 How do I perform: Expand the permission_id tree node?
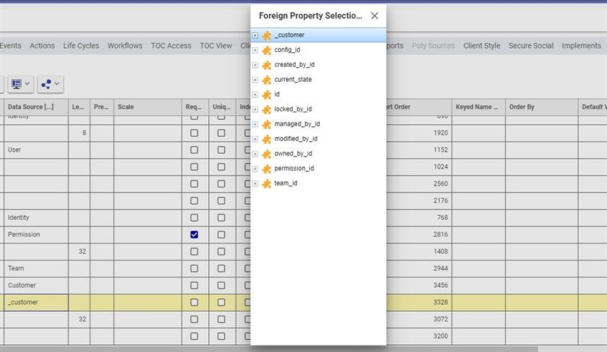click(255, 169)
